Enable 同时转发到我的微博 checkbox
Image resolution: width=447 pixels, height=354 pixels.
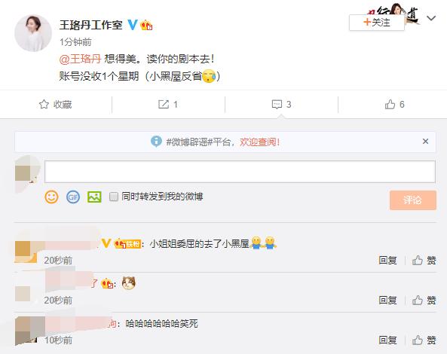click(114, 197)
